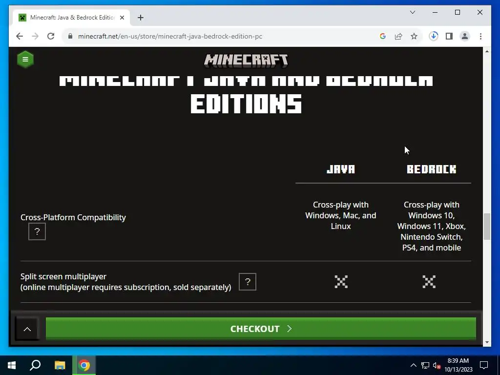The image size is (500, 375).
Task: Select the Minecraft Java & Bedrock tab
Action: point(71,18)
